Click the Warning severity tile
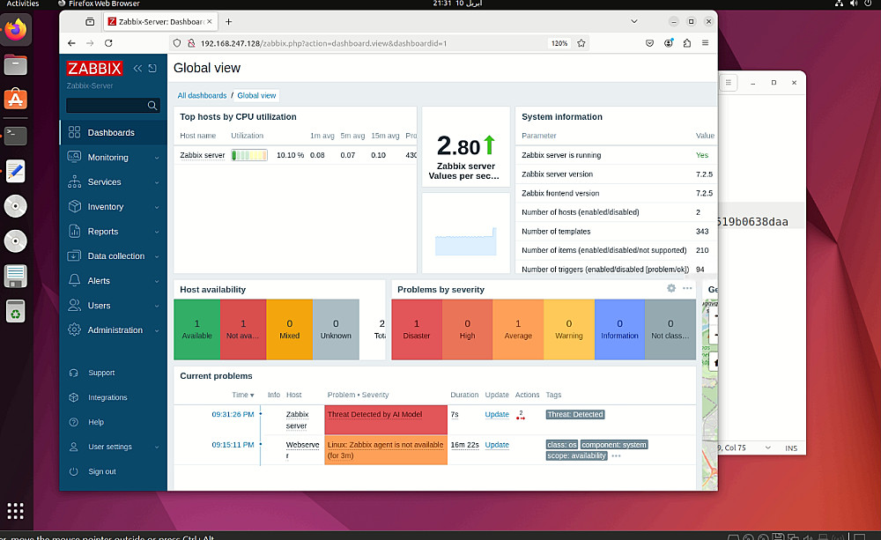This screenshot has width=881, height=540. click(x=568, y=329)
